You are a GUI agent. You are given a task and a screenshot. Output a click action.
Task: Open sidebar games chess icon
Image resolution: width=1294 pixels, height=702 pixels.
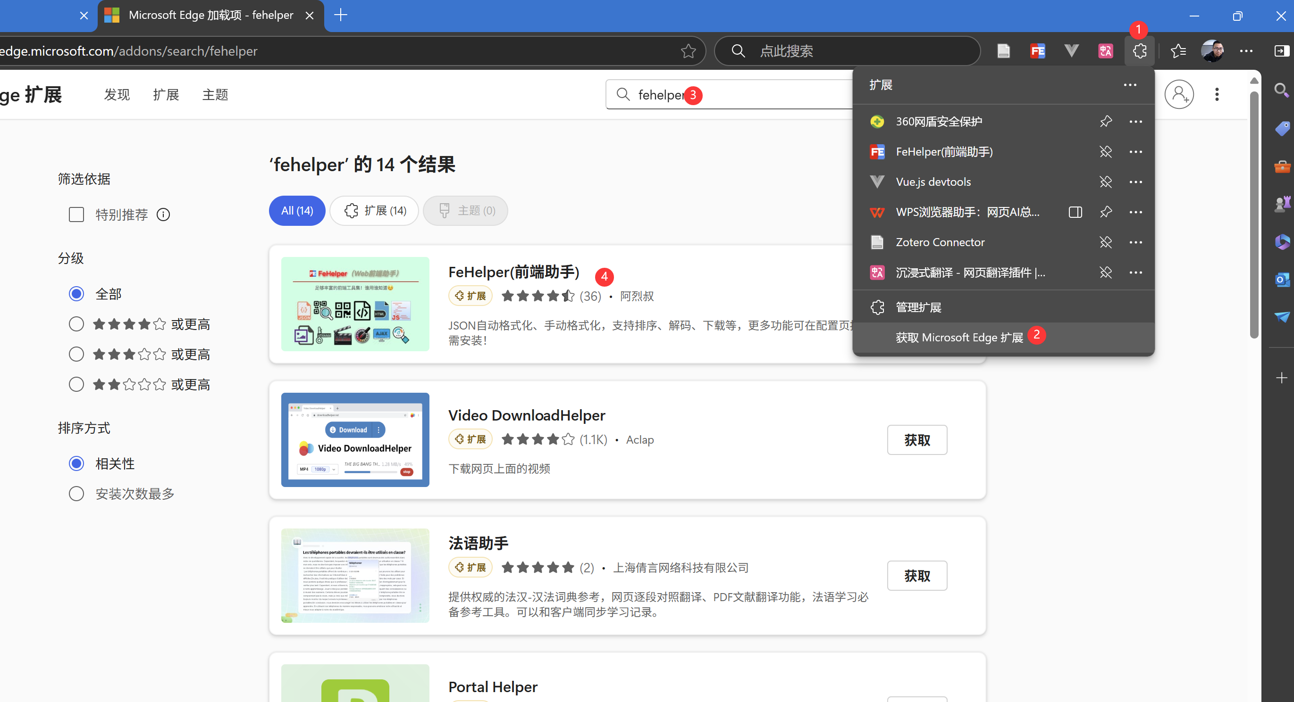click(1281, 204)
